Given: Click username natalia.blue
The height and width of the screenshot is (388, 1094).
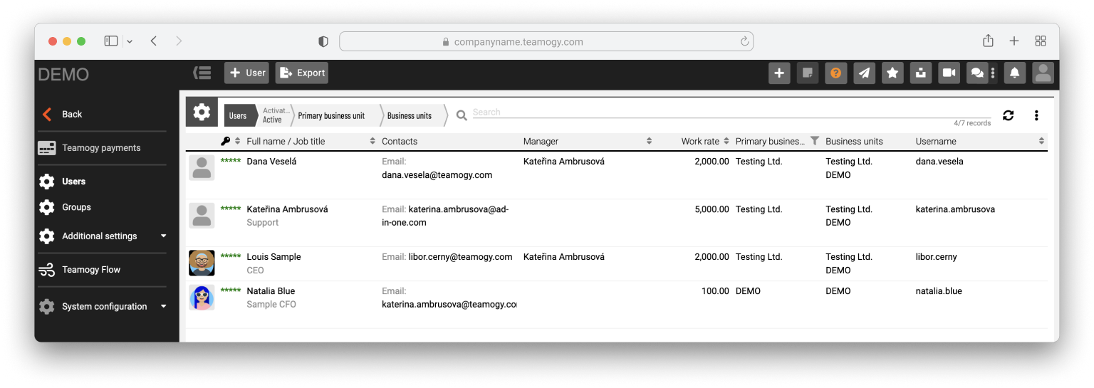Looking at the screenshot, I should click(x=938, y=291).
